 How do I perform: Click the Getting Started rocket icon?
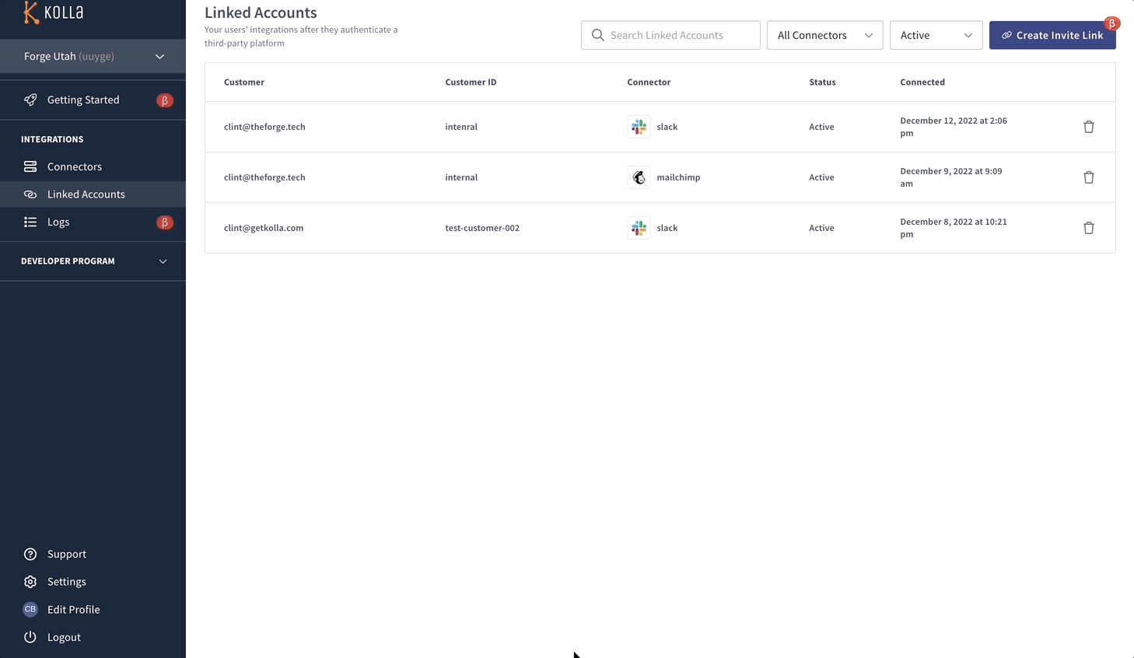pyautogui.click(x=30, y=100)
